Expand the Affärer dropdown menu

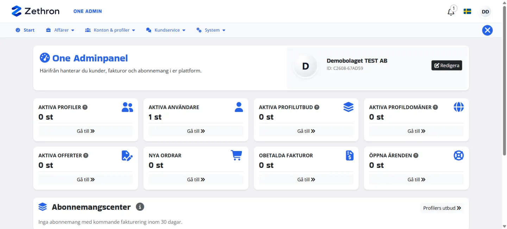(x=60, y=30)
